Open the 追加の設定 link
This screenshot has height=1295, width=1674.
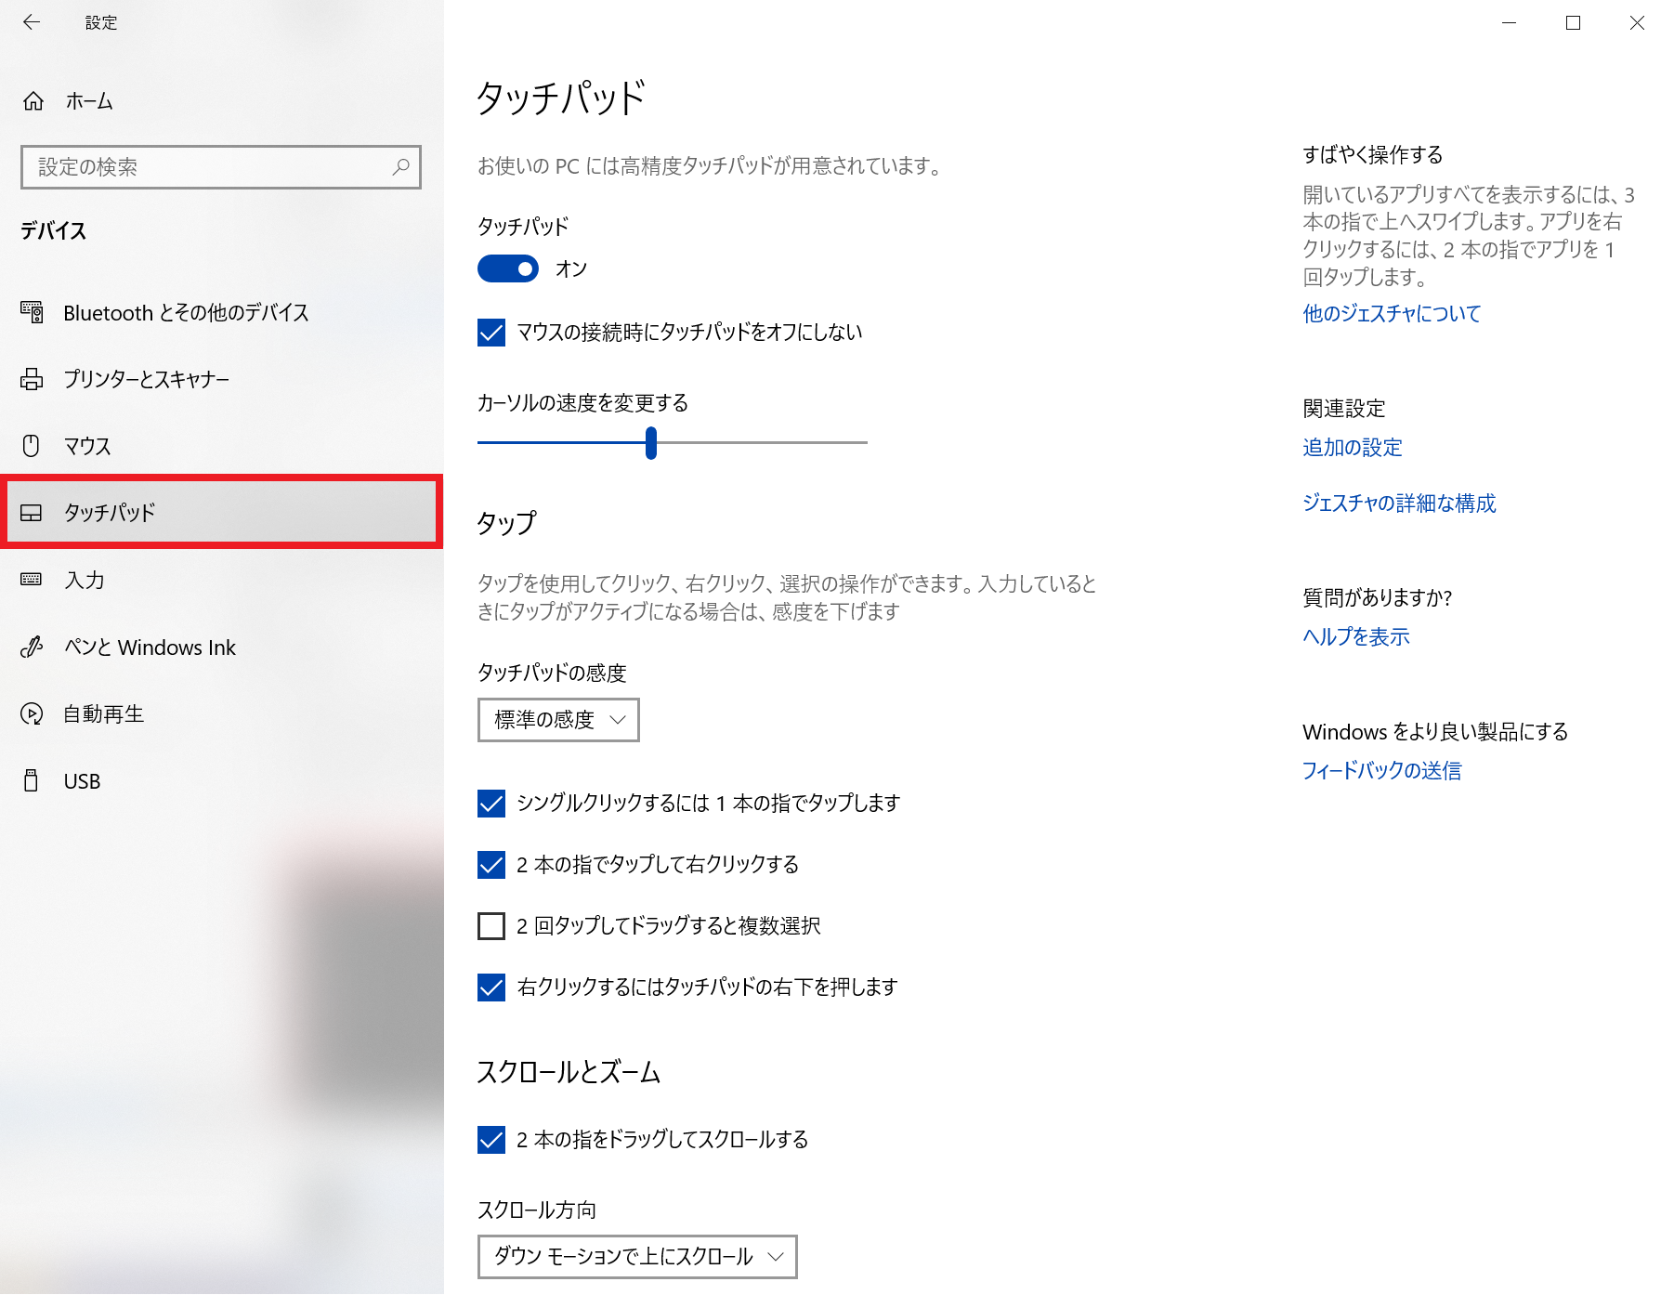1352,448
